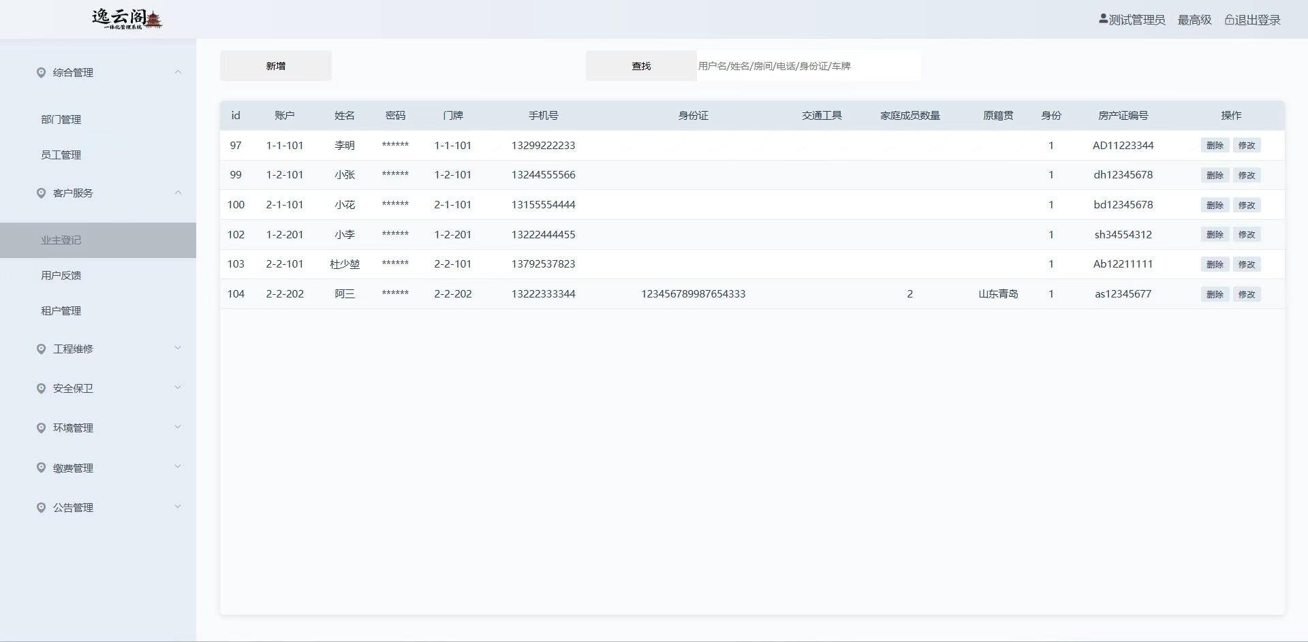Expand the 环境管理 menu chevron
Viewport: 1308px width, 642px height.
coord(178,428)
